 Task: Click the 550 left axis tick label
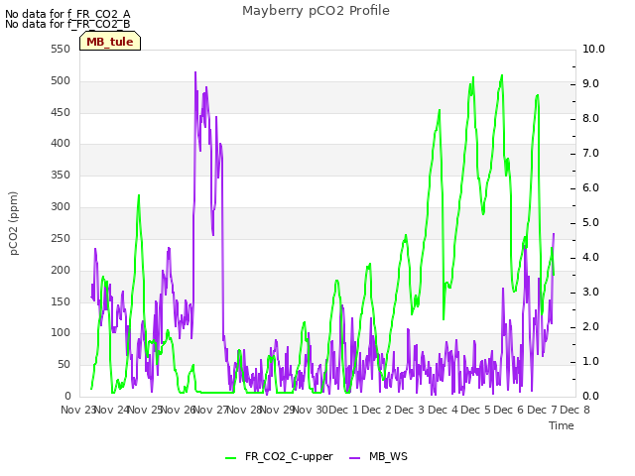click(x=61, y=50)
